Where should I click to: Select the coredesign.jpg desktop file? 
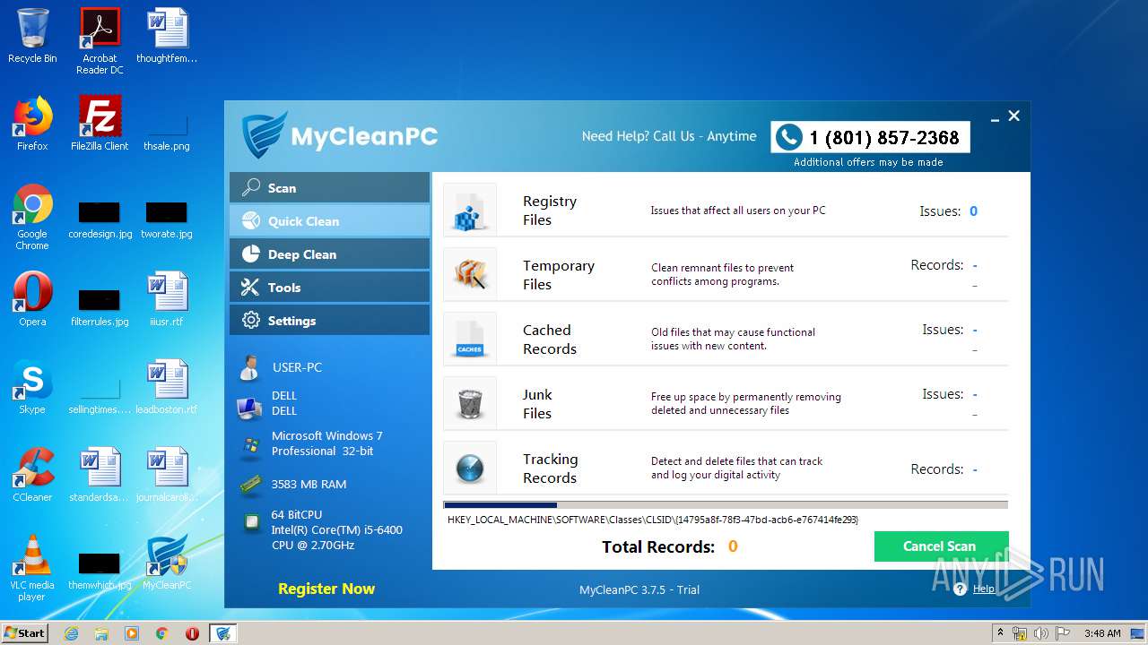pyautogui.click(x=100, y=220)
